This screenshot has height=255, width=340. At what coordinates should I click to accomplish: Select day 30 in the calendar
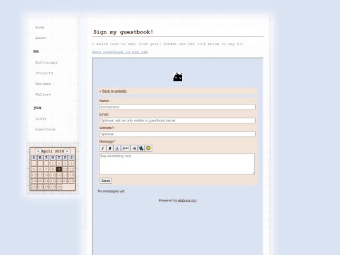click(59, 187)
